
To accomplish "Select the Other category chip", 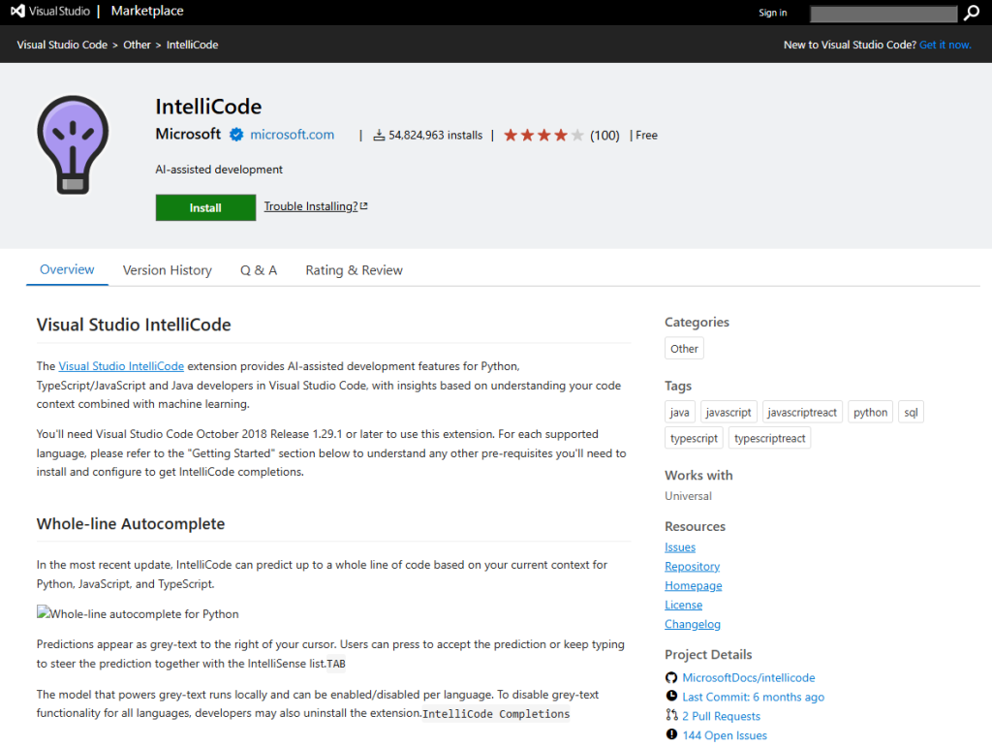I will click(x=684, y=349).
